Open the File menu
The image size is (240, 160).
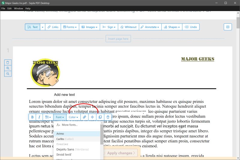[3, 8]
